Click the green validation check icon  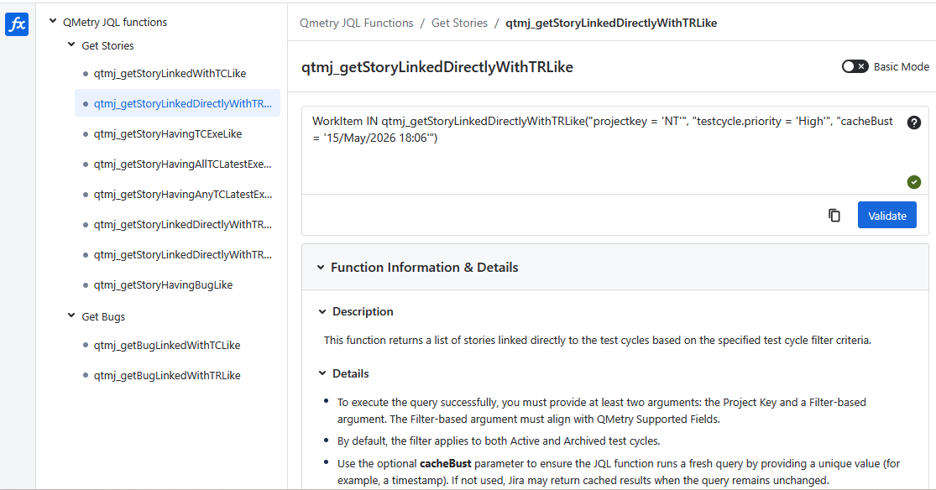click(914, 182)
